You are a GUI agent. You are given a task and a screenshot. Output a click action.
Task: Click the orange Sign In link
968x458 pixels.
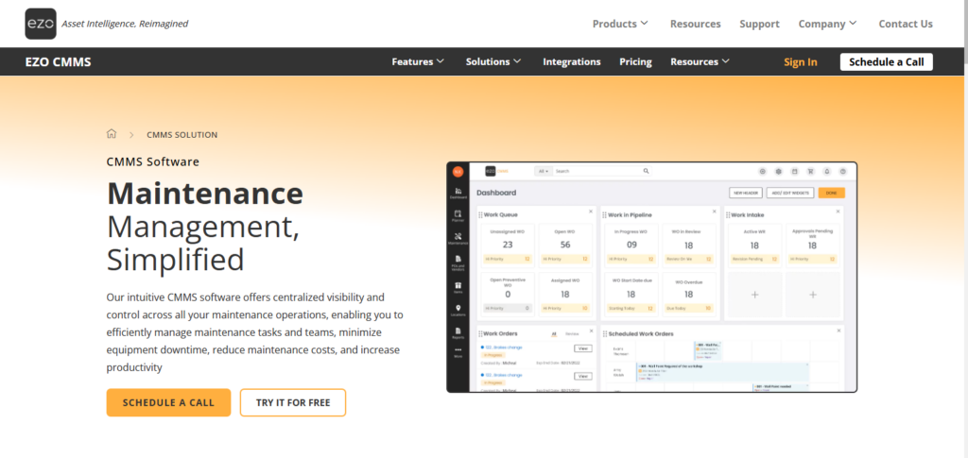(800, 61)
